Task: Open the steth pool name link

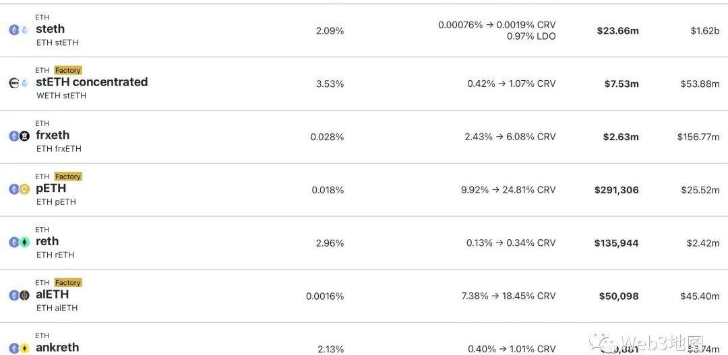Action: coord(50,29)
